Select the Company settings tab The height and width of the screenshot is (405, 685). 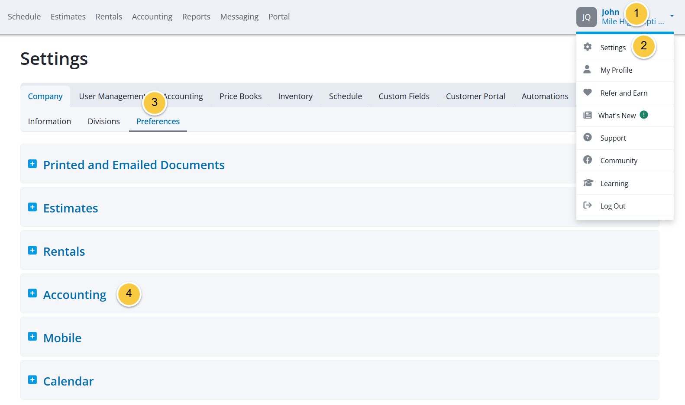pyautogui.click(x=45, y=96)
